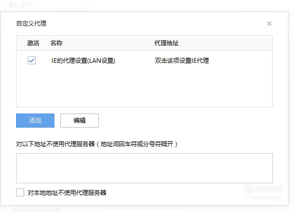Click the blue checkmark icon in the 激活 column
Image resolution: width=295 pixels, height=212 pixels.
(x=32, y=60)
